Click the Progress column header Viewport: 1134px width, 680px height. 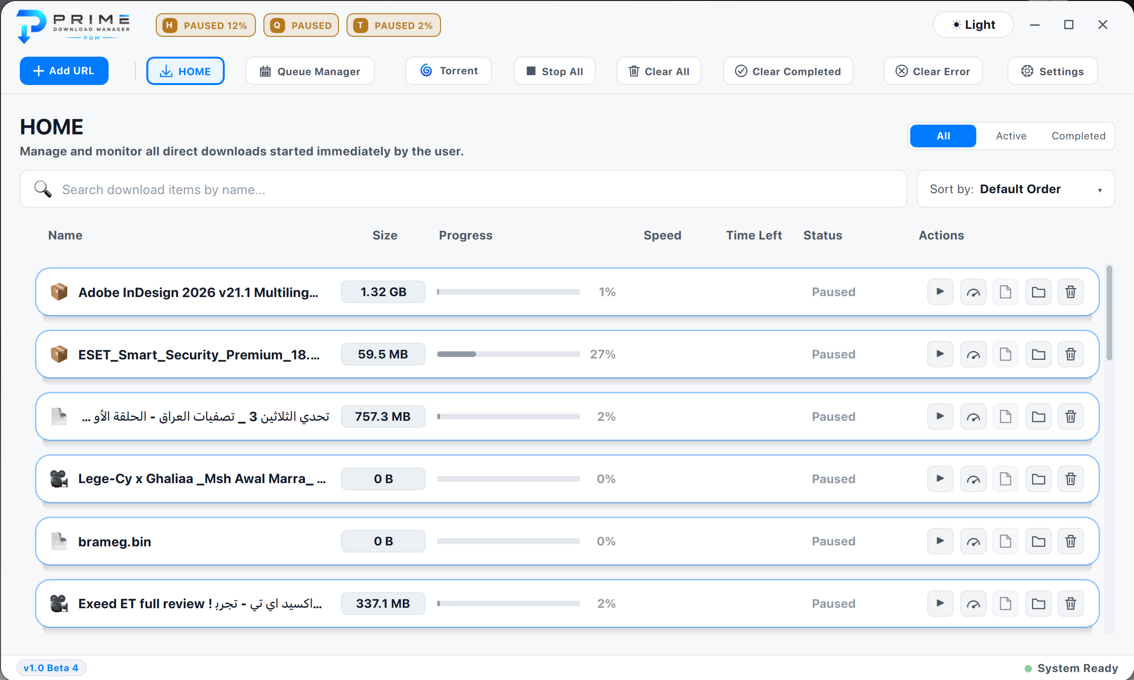click(x=465, y=235)
